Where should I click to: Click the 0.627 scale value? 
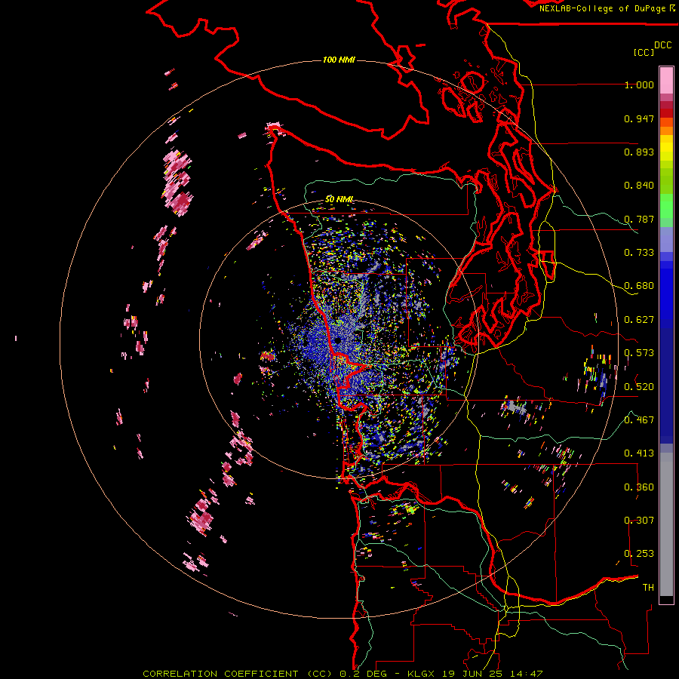(639, 320)
